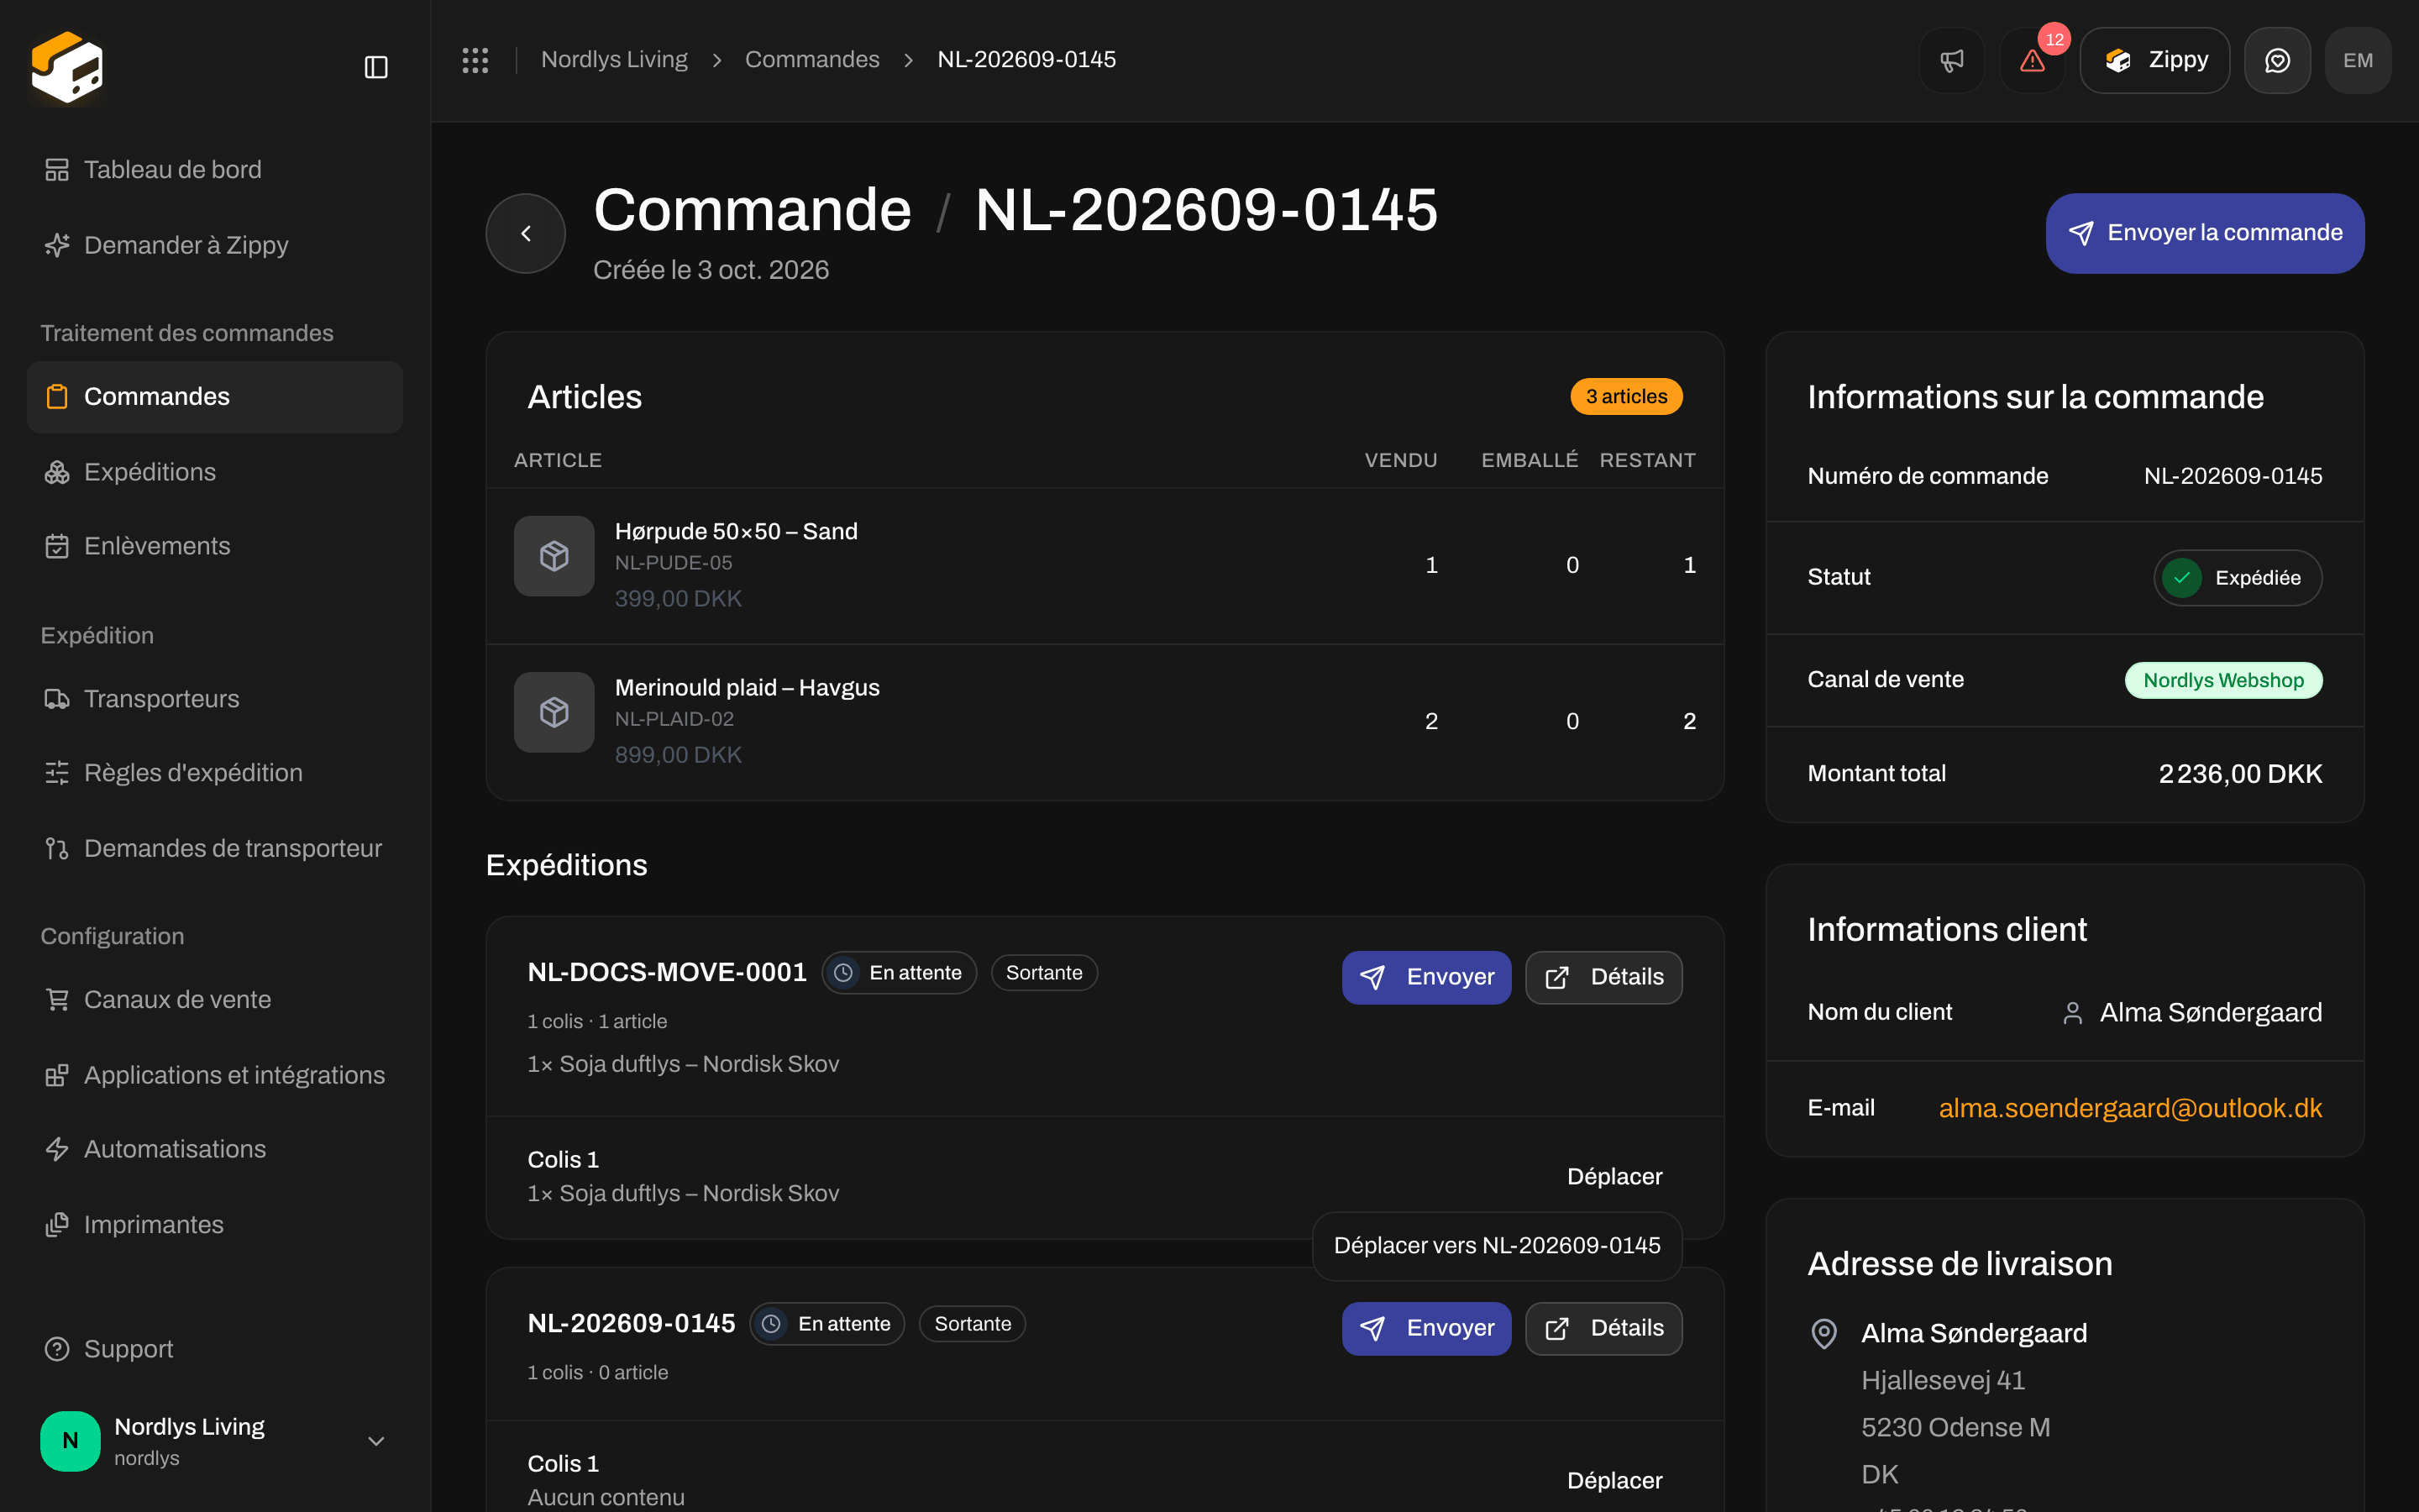Click the logo in sidebar
2419x1512 pixels.
(67, 67)
